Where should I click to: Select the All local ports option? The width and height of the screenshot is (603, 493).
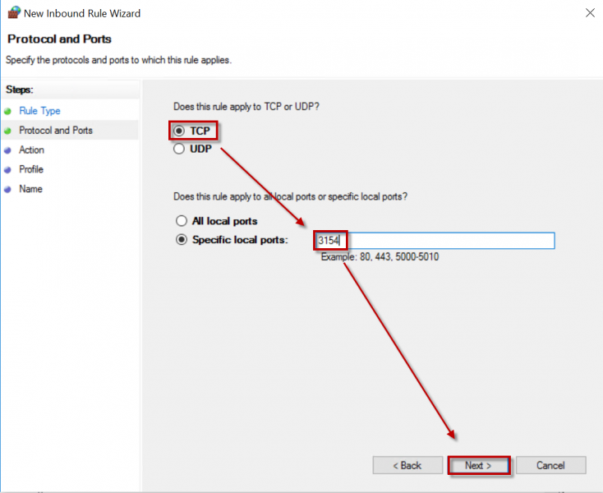point(182,221)
